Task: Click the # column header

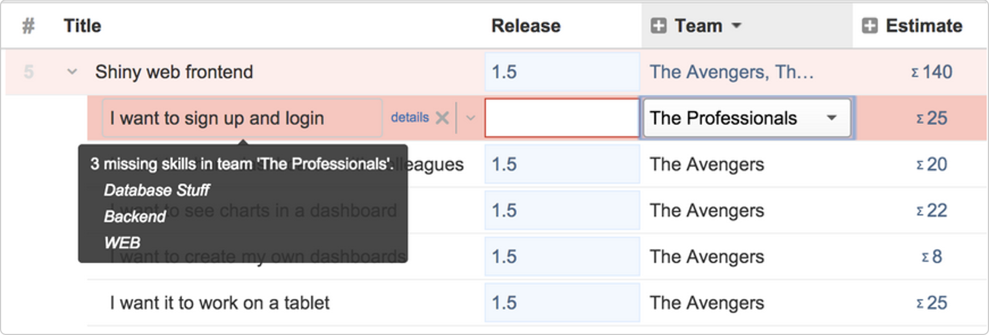Action: [x=28, y=26]
